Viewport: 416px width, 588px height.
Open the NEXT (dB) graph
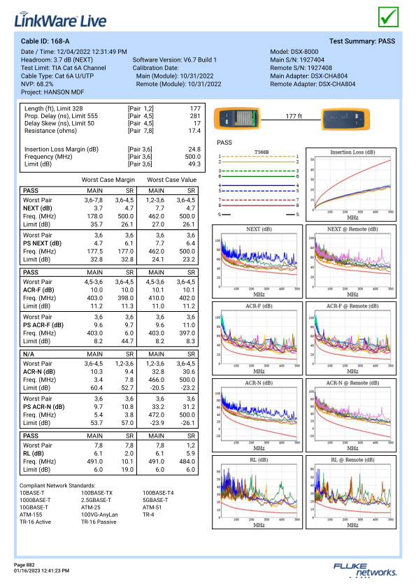(x=257, y=261)
